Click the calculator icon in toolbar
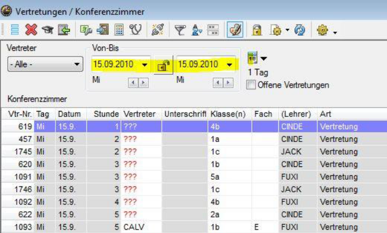387x233 pixels. (119, 31)
